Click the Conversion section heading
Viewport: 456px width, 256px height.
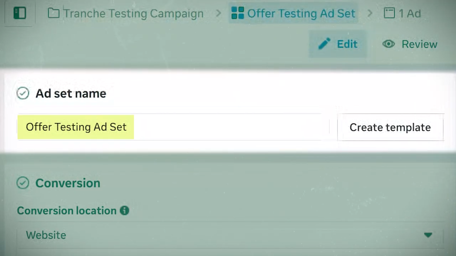pos(68,183)
